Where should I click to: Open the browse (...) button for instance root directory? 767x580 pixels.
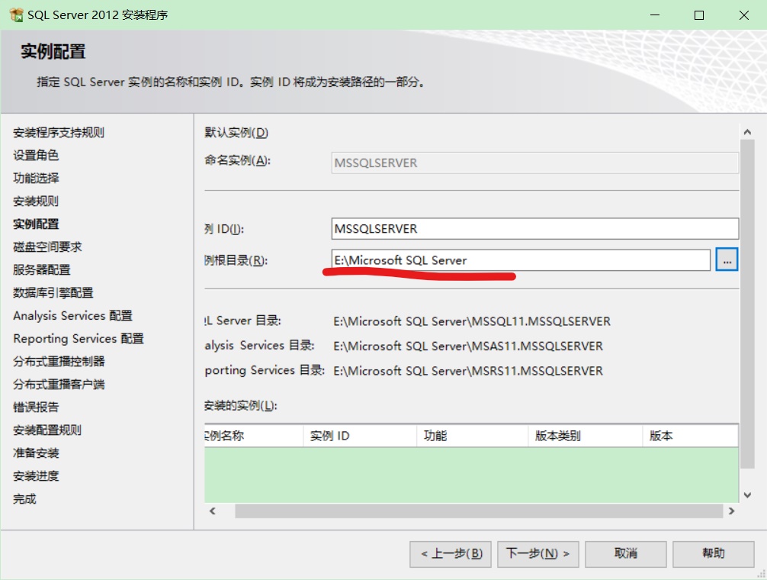[x=727, y=259]
